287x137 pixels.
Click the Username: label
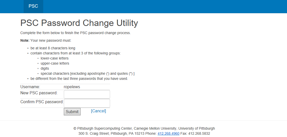coord(30,87)
